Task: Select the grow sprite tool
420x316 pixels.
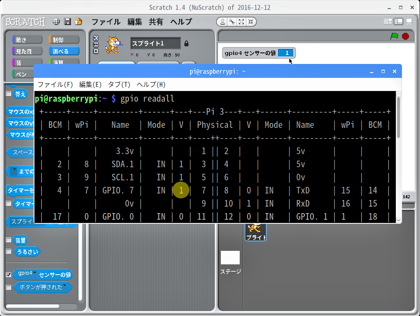Action: (x=241, y=22)
